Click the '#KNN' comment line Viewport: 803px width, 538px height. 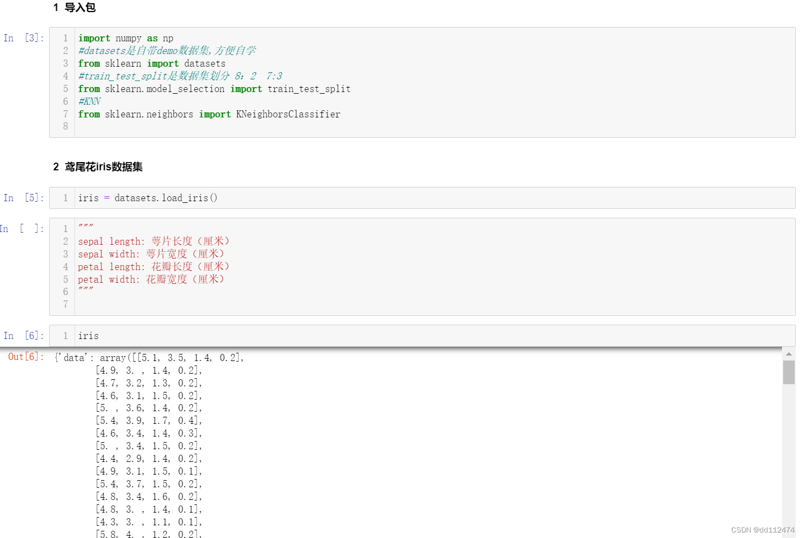pos(89,101)
